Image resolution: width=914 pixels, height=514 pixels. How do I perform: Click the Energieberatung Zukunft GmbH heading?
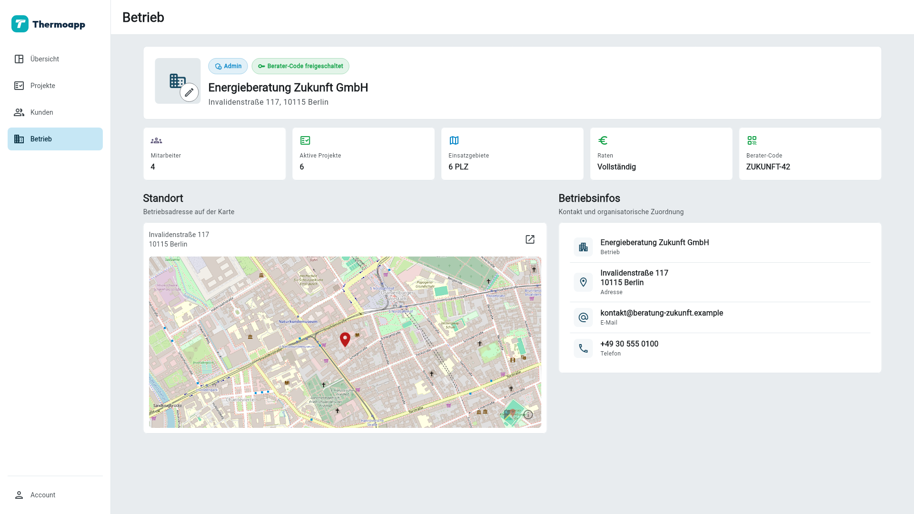pos(288,88)
